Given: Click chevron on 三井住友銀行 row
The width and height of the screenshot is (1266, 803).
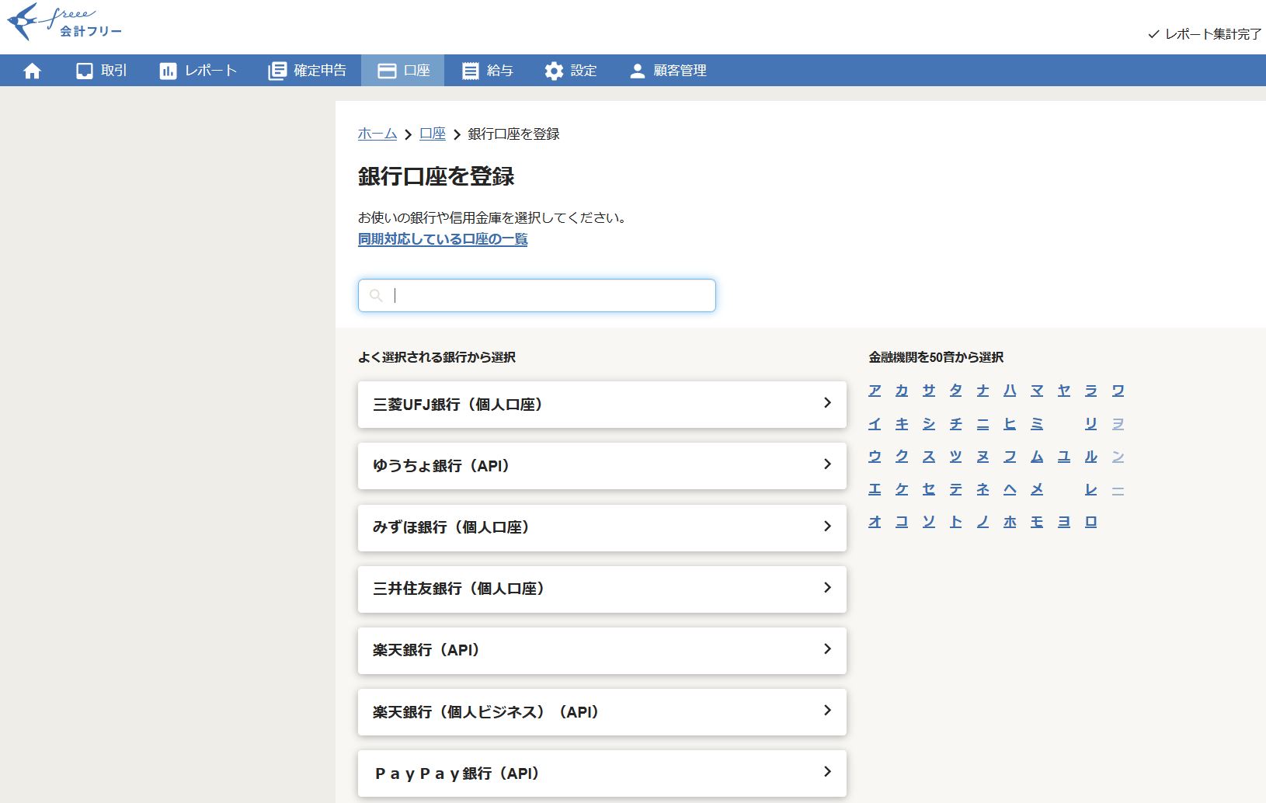Looking at the screenshot, I should [827, 587].
